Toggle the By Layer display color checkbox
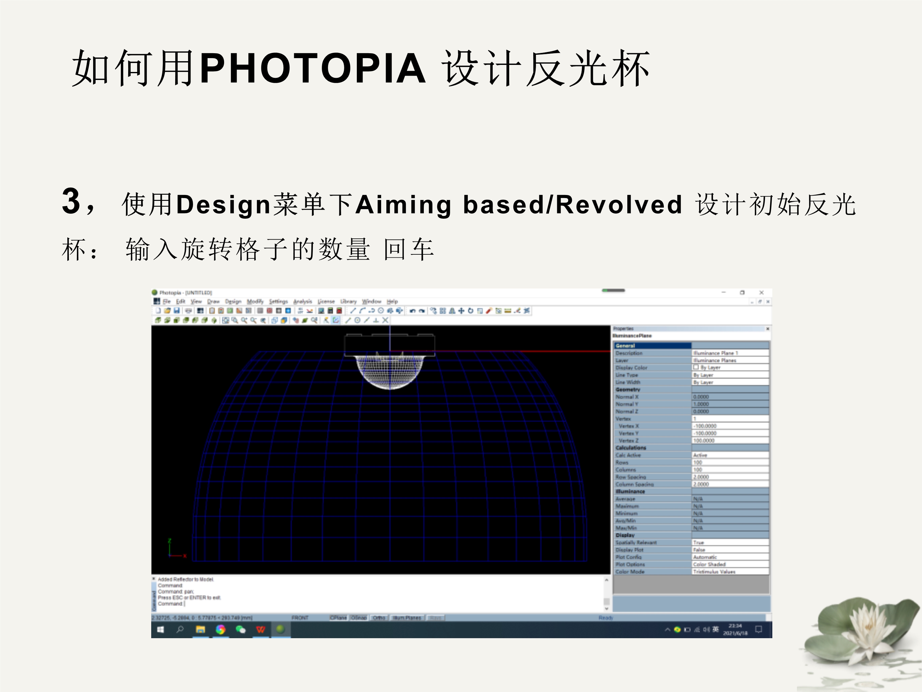The width and height of the screenshot is (922, 692). point(696,368)
